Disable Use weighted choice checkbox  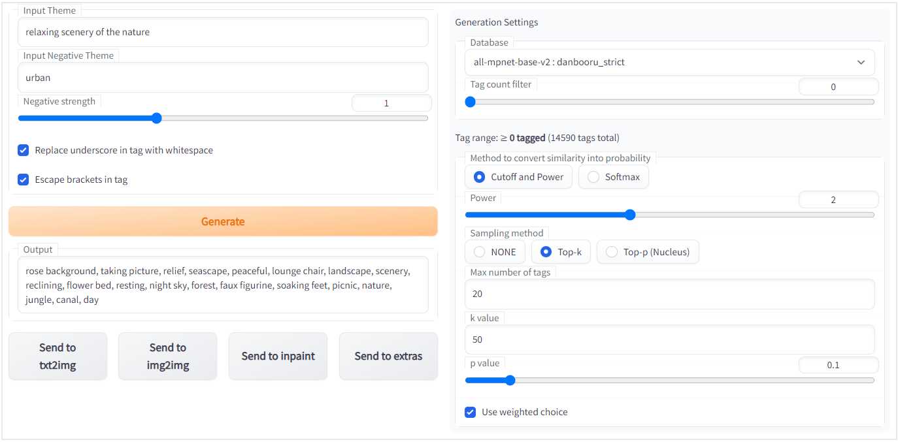[470, 412]
